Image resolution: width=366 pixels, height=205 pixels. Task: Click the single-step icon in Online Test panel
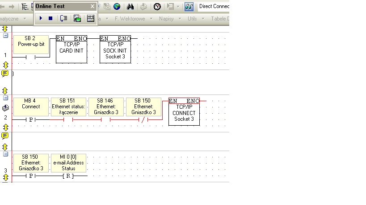(64, 18)
